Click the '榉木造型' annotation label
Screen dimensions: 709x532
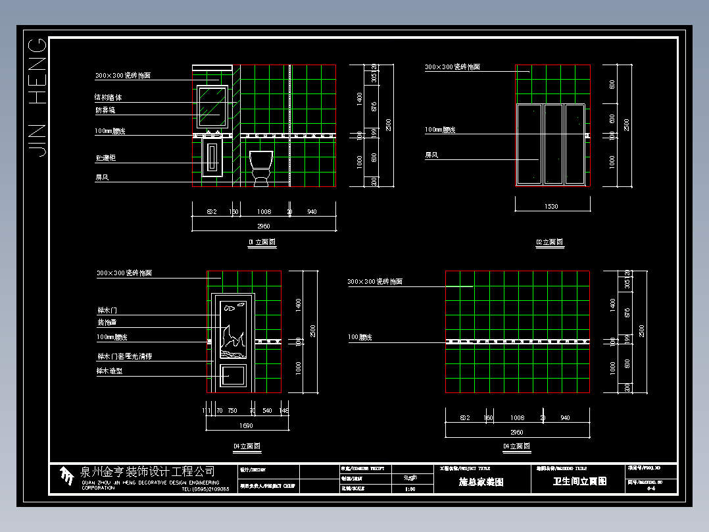point(109,371)
